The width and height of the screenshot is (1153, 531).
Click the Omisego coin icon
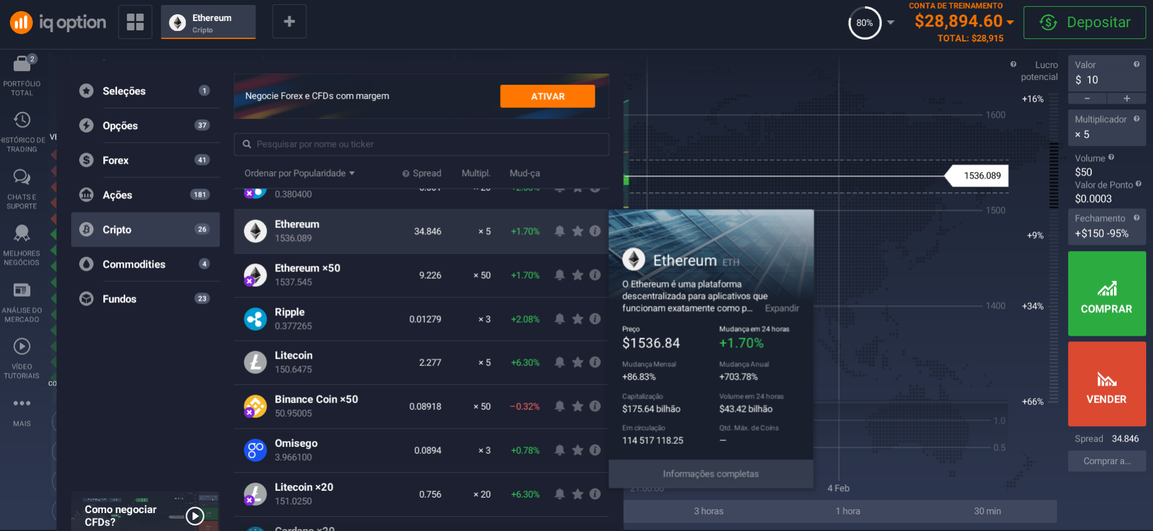click(x=255, y=450)
